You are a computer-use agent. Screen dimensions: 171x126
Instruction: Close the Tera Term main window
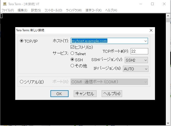164,4
